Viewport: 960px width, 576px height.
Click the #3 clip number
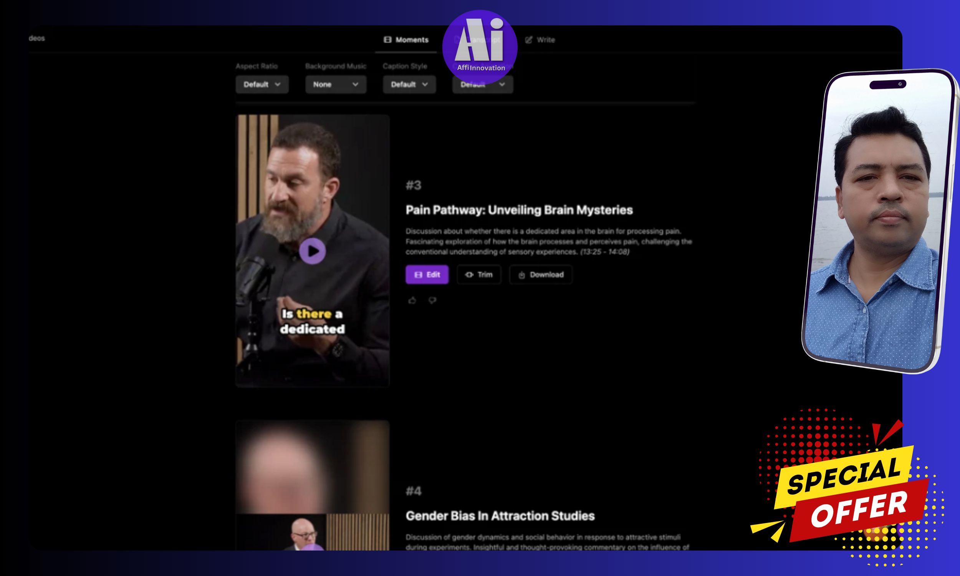(x=414, y=185)
